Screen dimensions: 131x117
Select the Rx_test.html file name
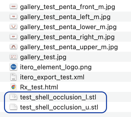click(39, 87)
